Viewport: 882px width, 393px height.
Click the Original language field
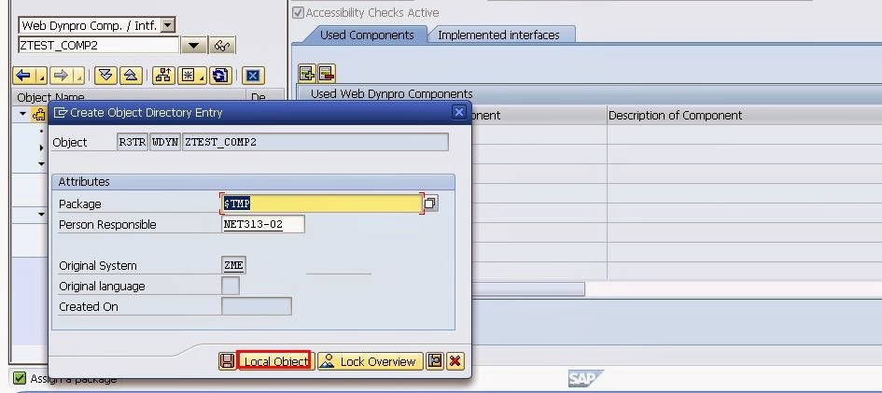click(x=231, y=286)
